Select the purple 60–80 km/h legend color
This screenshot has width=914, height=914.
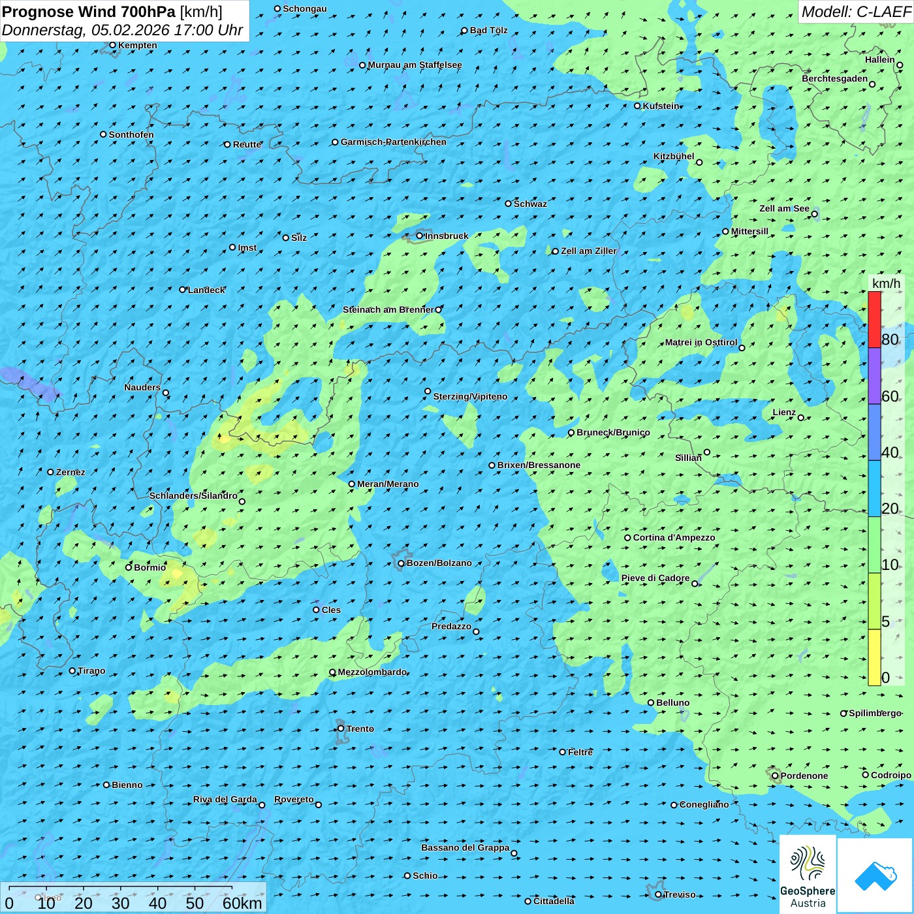coord(874,376)
